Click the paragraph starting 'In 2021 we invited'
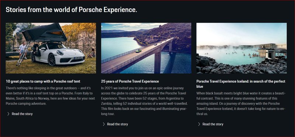Screen dimensions: 295x137 tap(145, 101)
